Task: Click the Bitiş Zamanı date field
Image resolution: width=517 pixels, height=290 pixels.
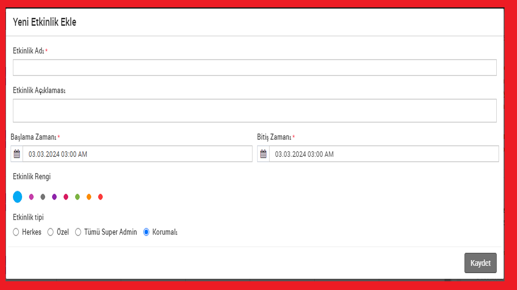Action: 383,154
